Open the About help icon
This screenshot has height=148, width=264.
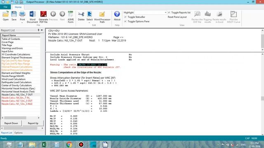[x=117, y=16]
